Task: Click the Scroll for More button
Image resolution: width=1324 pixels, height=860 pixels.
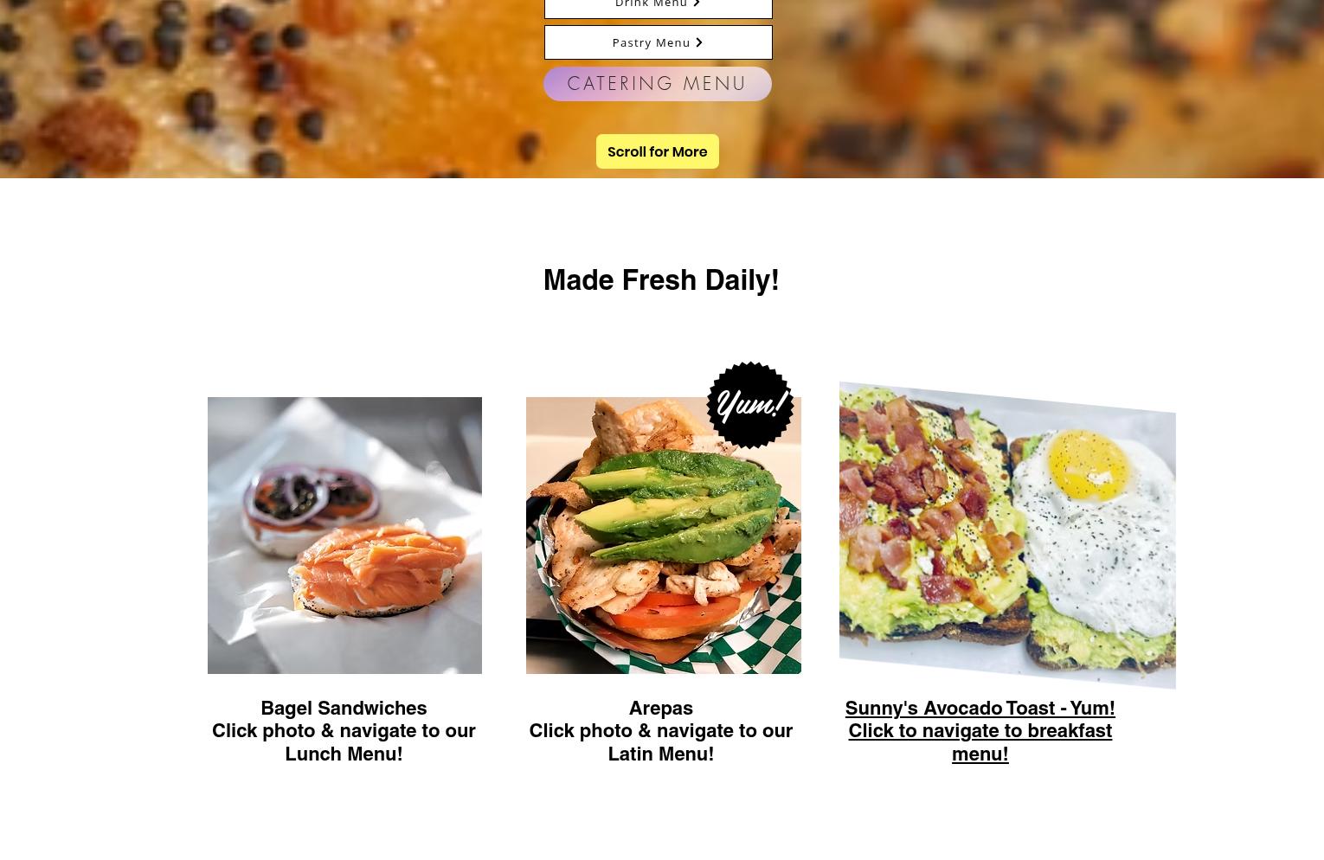Action: click(x=658, y=151)
